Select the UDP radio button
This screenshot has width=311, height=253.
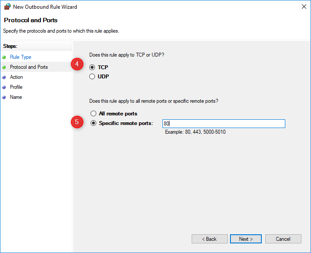pyautogui.click(x=92, y=76)
